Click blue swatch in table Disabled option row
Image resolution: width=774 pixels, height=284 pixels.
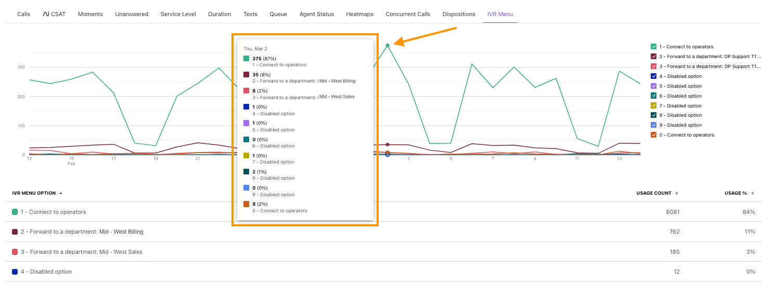(x=15, y=272)
